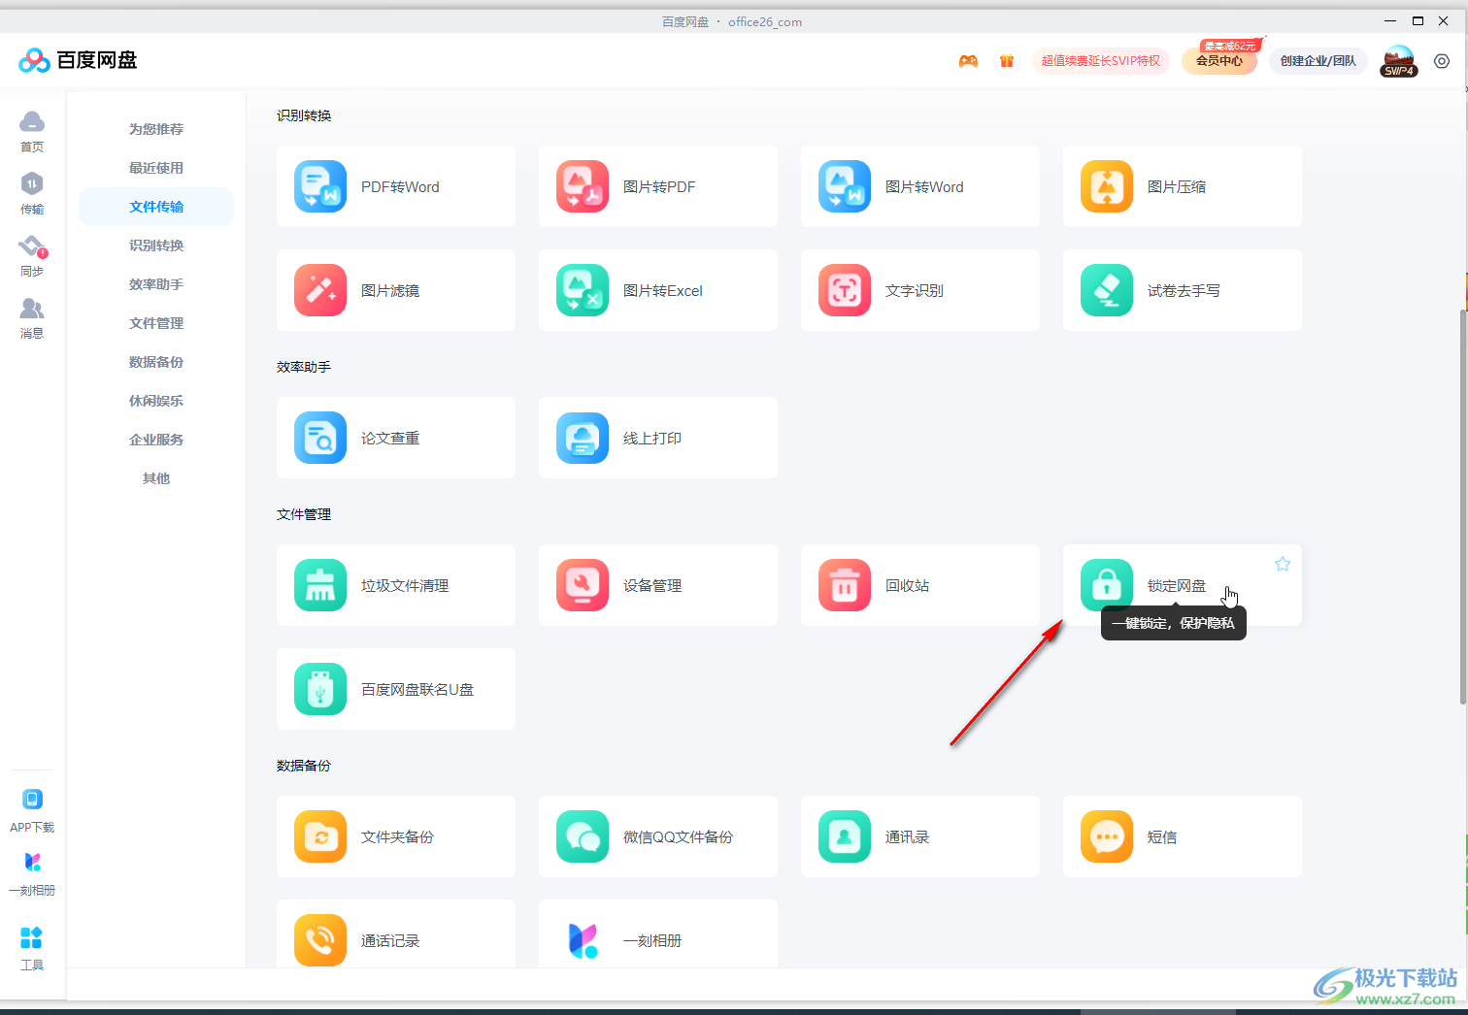
Task: Open the 图片滤镜 filter icon
Action: pyautogui.click(x=320, y=290)
